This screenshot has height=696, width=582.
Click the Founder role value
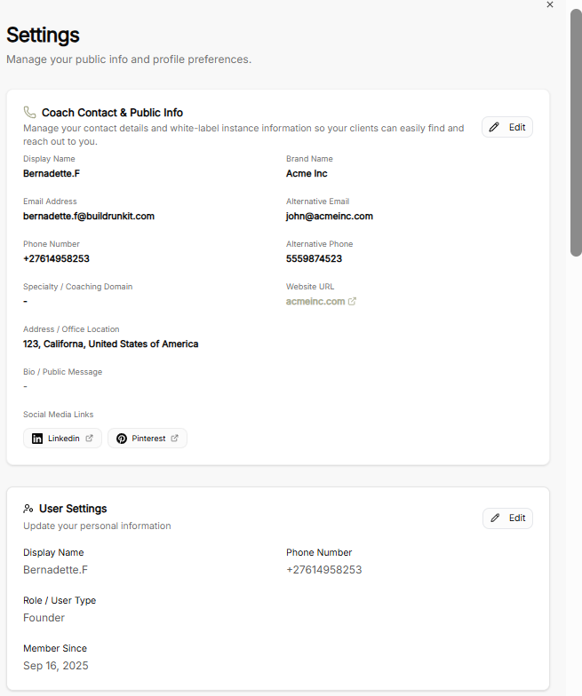44,618
